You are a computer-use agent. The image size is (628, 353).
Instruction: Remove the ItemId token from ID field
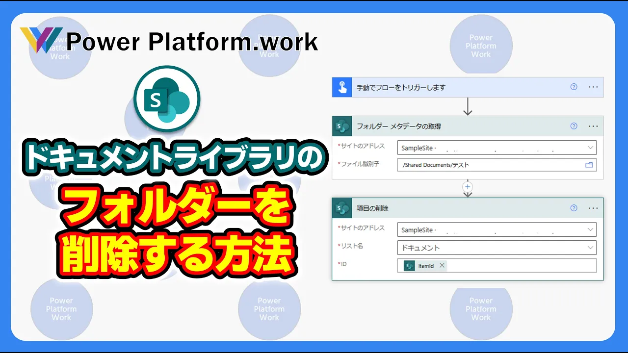[x=442, y=265]
